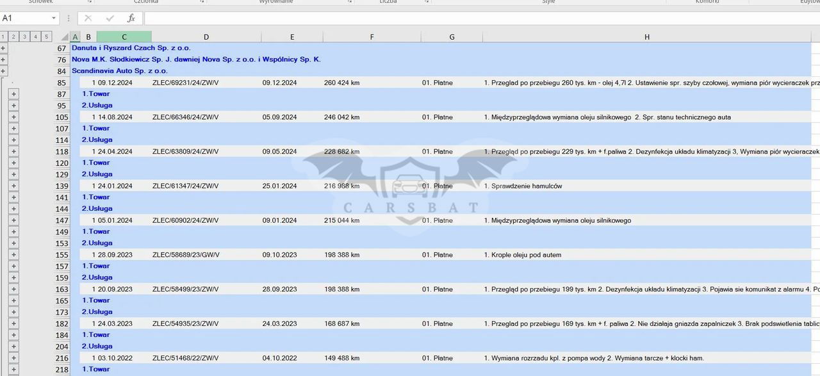
Task: Select column D header
Action: click(206, 37)
